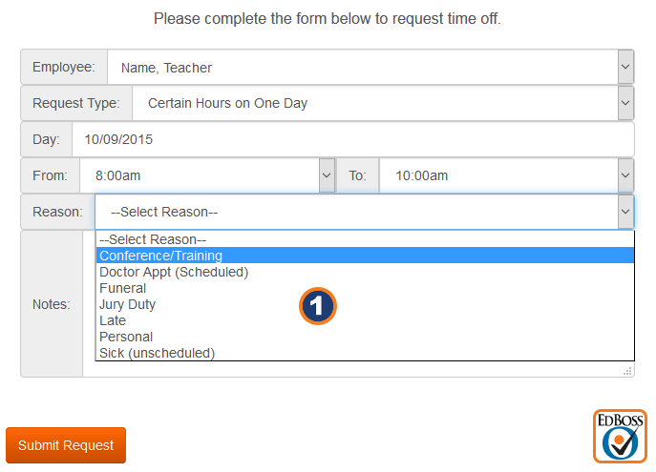656x472 pixels.
Task: Click the Notes label
Action: point(52,304)
